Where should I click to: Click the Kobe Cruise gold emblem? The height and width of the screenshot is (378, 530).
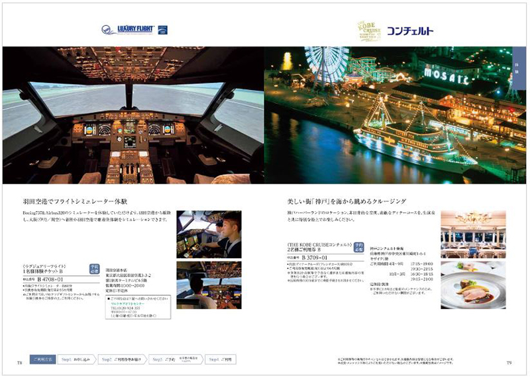368,29
